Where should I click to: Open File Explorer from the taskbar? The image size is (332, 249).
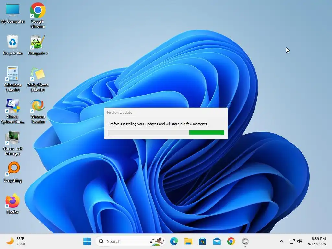point(188,241)
